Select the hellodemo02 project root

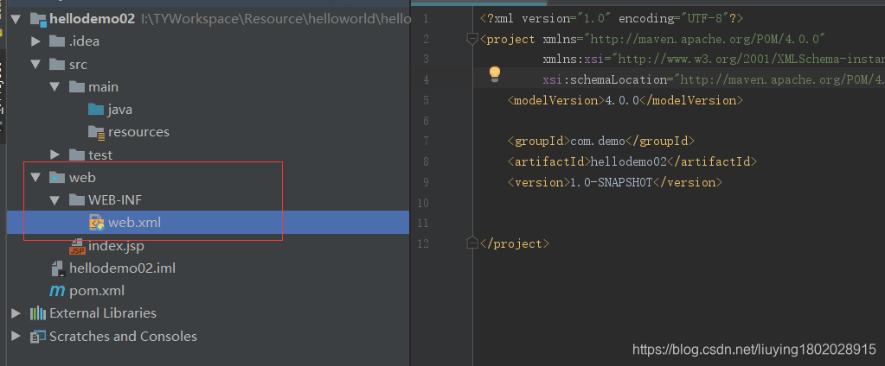[x=92, y=19]
